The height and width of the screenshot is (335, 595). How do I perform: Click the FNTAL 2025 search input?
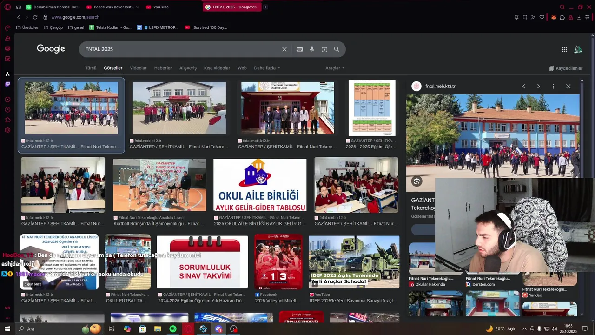181,49
